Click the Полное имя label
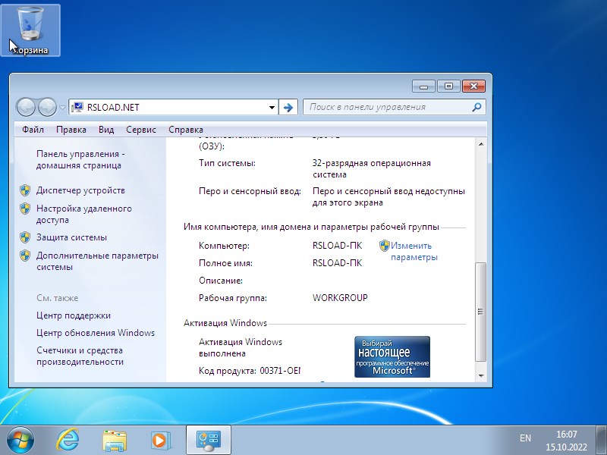The width and height of the screenshot is (607, 455). click(225, 263)
